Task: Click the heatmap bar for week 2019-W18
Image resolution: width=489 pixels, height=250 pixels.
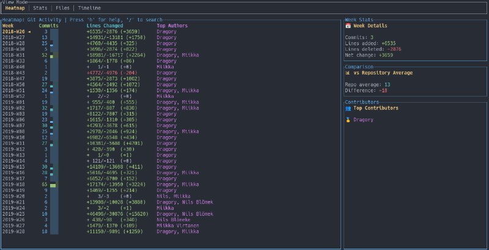Action: [53, 185]
